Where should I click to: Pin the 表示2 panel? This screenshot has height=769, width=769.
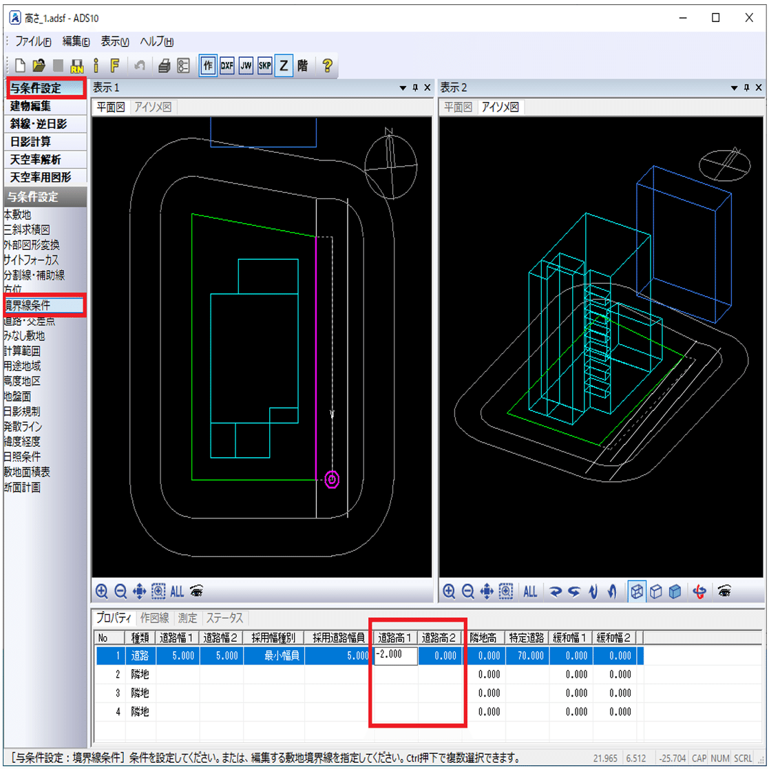[x=747, y=88]
